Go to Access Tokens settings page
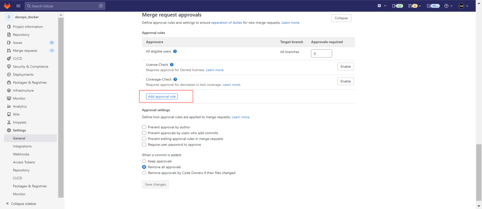The image size is (482, 209). coord(24,162)
